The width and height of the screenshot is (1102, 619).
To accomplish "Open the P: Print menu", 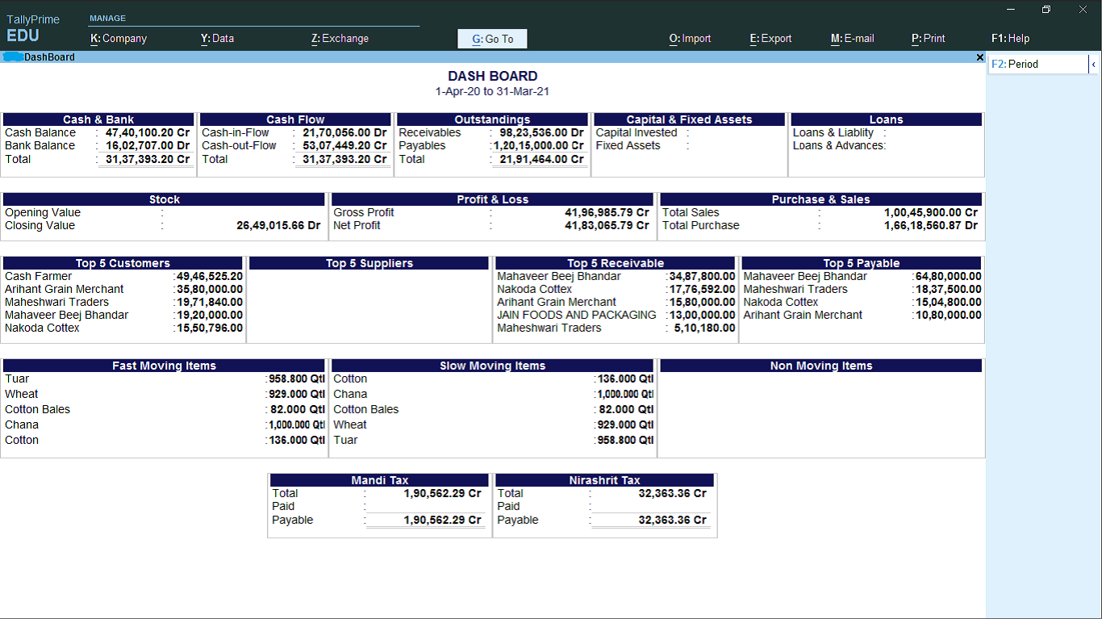I will coord(928,39).
